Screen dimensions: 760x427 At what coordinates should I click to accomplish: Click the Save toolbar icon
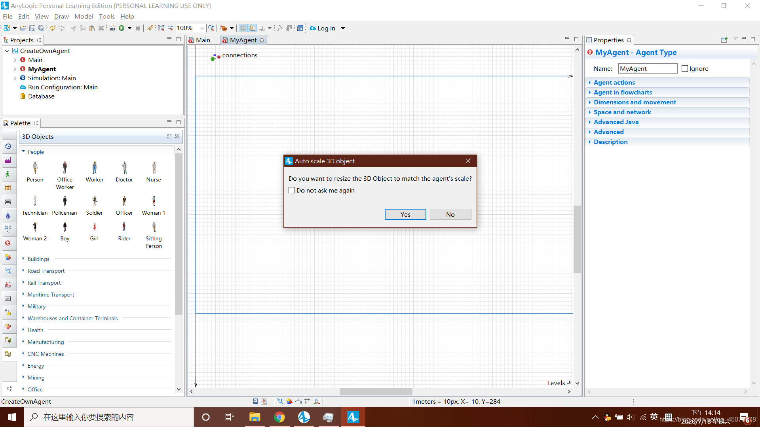tap(32, 28)
